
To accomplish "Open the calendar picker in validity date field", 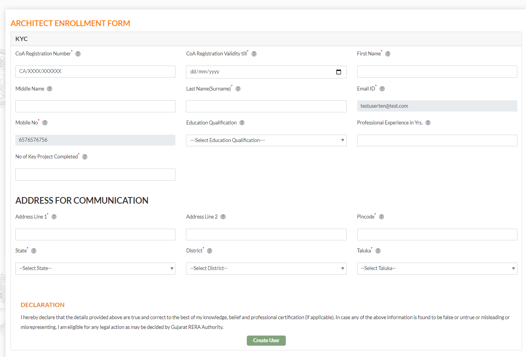I will tap(338, 72).
